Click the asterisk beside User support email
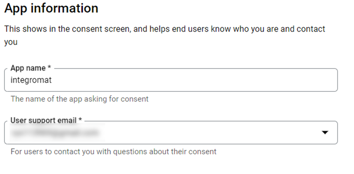354x174 pixels. click(x=80, y=120)
